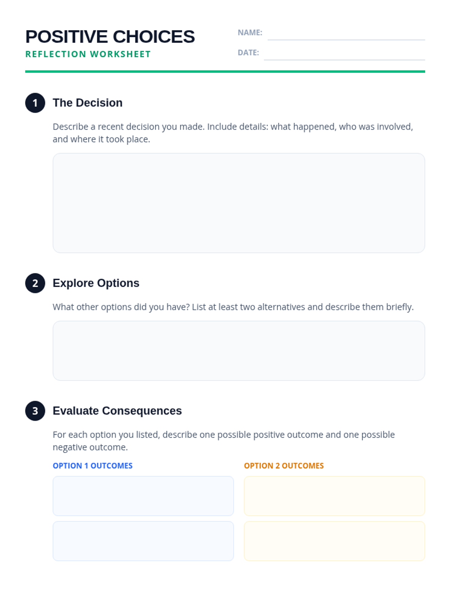The height and width of the screenshot is (601, 450).
Task: Click the number 1 circle badge
Action: 35,103
